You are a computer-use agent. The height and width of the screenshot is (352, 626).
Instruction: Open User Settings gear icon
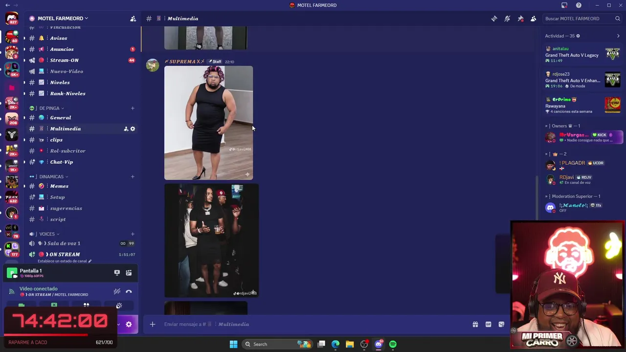click(129, 324)
